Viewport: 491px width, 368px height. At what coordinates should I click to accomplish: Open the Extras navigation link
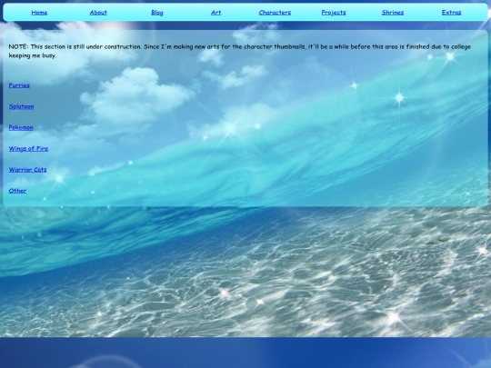(452, 13)
